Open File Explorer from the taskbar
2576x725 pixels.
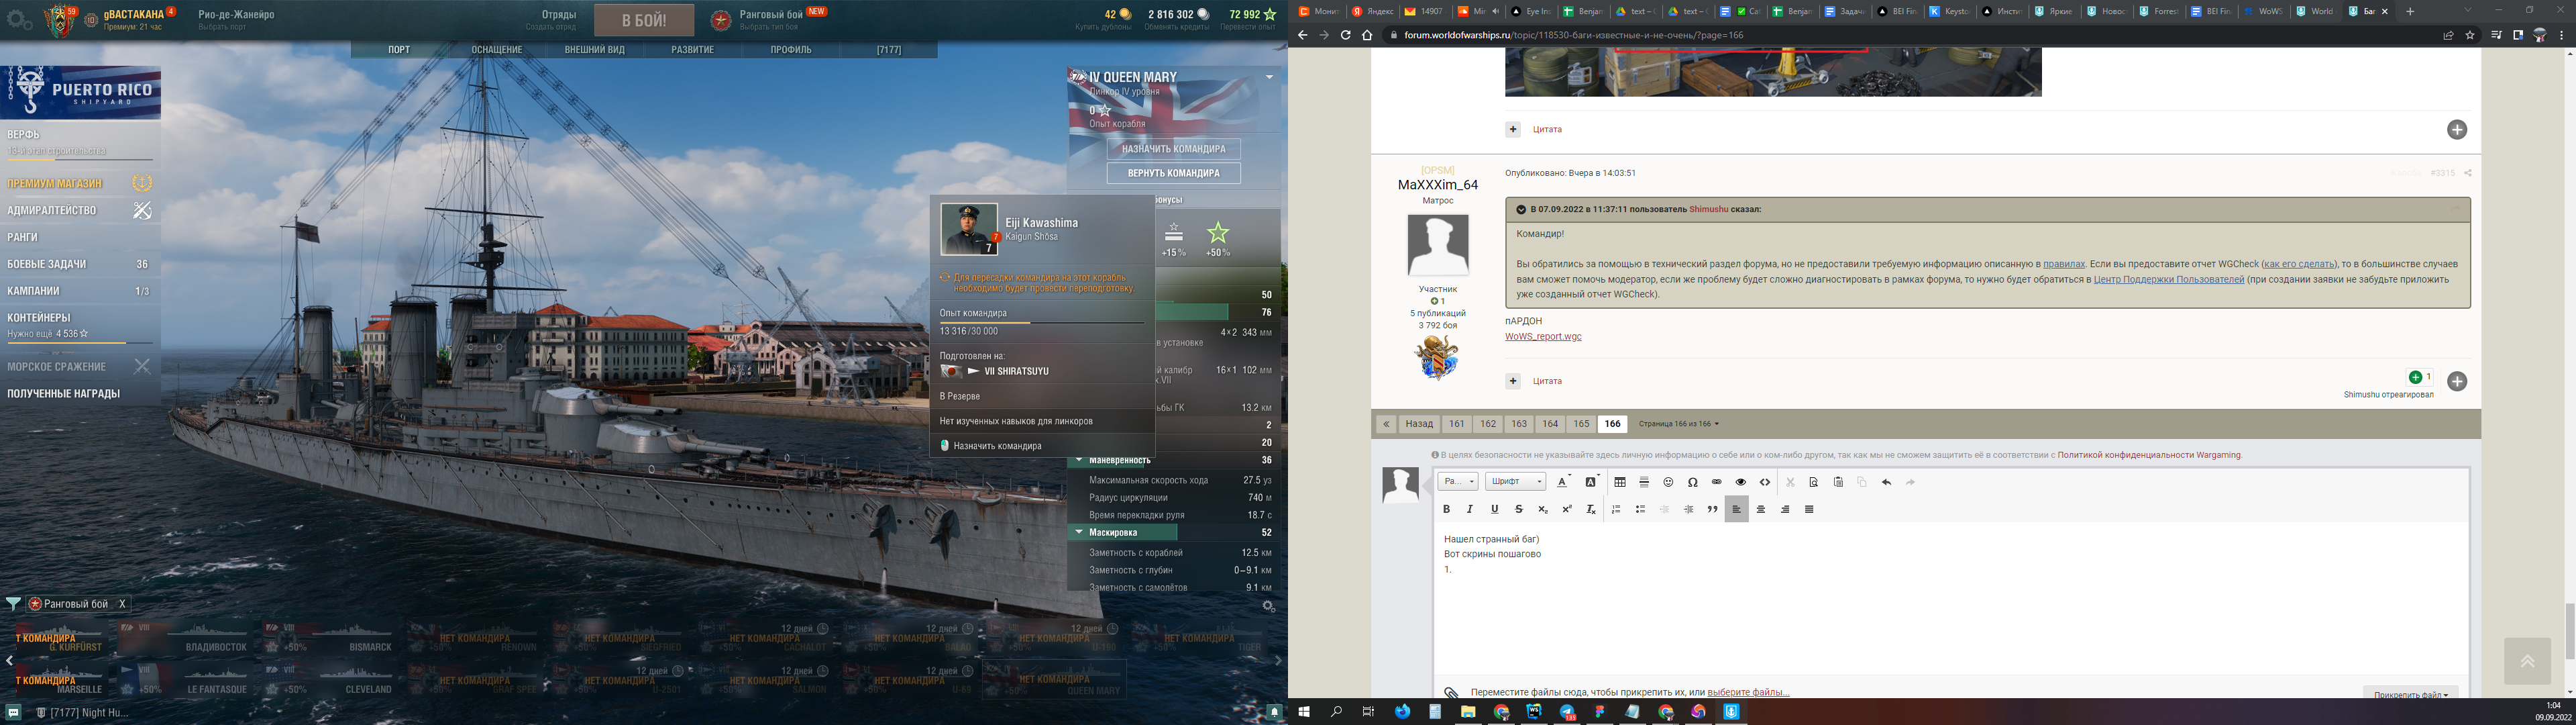tap(1468, 712)
